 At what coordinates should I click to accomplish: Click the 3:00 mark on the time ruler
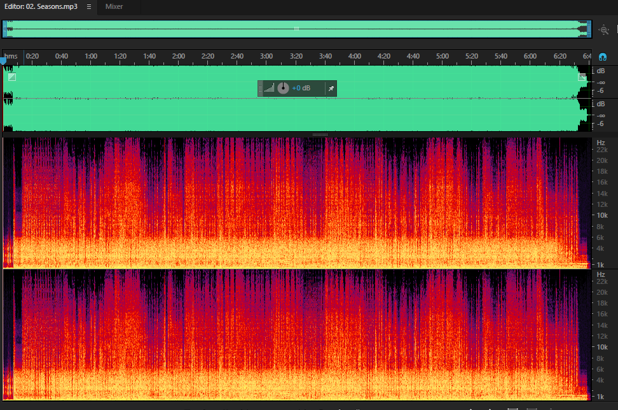tap(266, 56)
